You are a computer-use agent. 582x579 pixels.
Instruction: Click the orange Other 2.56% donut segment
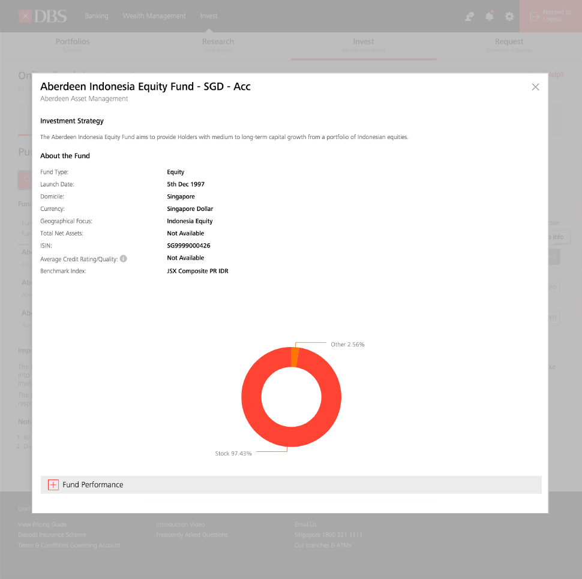tap(295, 357)
